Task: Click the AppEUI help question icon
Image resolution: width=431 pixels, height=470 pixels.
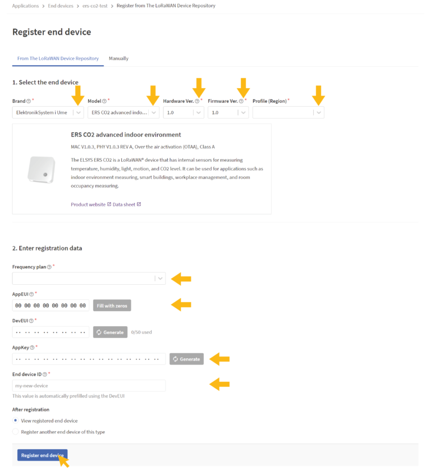Action: pyautogui.click(x=31, y=294)
